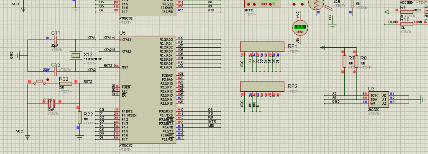This screenshot has width=428, height=154.
Task: Click U5 XTAL1 pin 19
Action: (116, 38)
